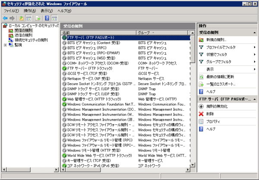259x180 pixels.
Task: Click the Help question-mark toolbar icon
Action: click(x=47, y=18)
